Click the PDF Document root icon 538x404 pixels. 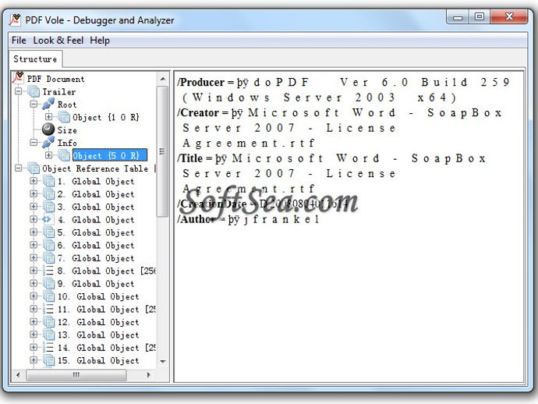pyautogui.click(x=18, y=78)
